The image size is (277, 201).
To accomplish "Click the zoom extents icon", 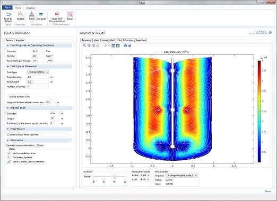I will tap(98, 45).
